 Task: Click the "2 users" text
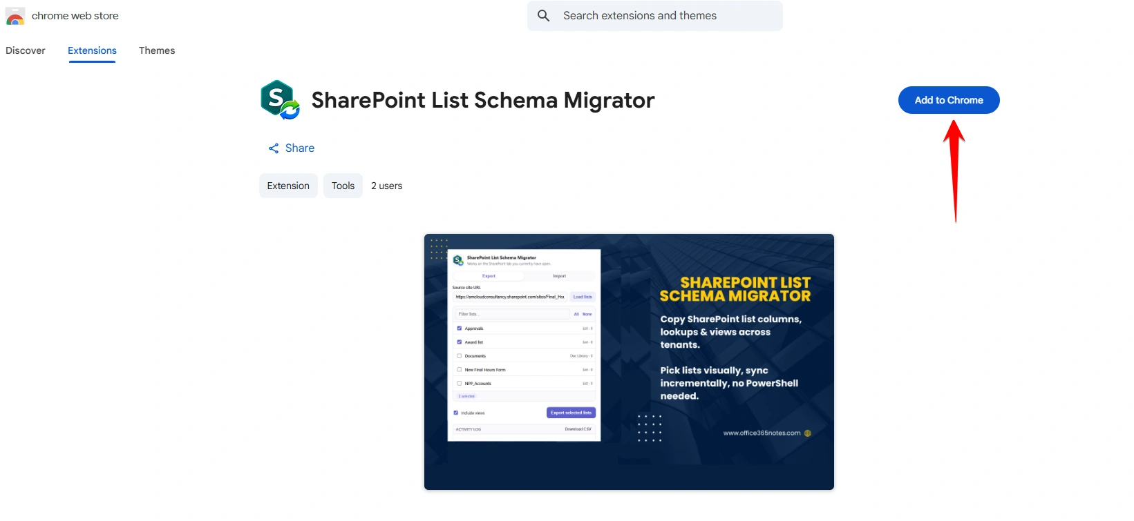[x=386, y=186]
